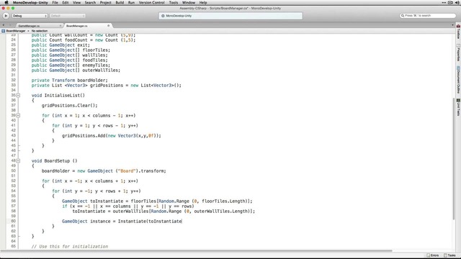
Task: Open the Tasks pad in the status bar
Action: (x=449, y=255)
